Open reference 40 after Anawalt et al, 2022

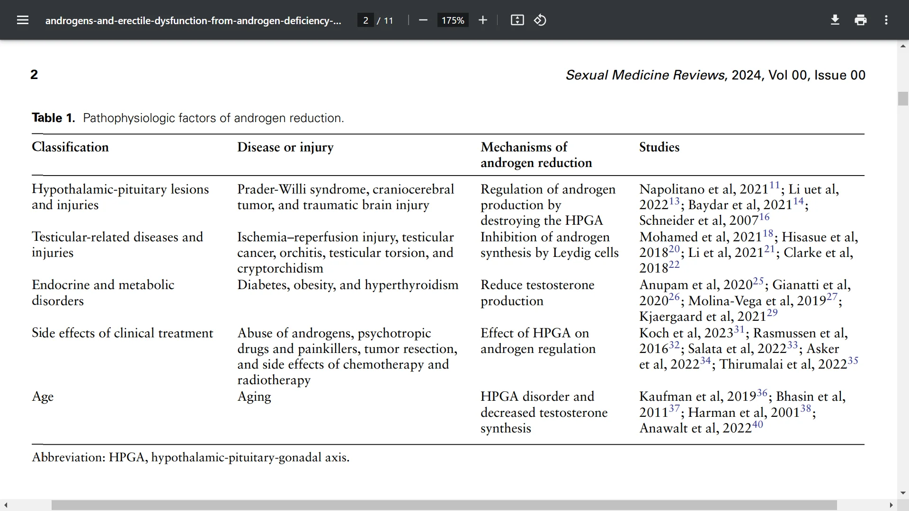point(757,424)
